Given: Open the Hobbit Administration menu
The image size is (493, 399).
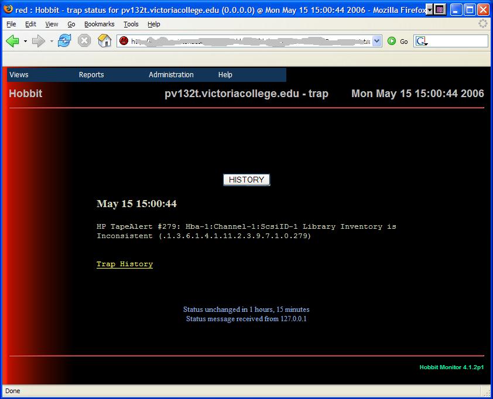Looking at the screenshot, I should (x=171, y=75).
